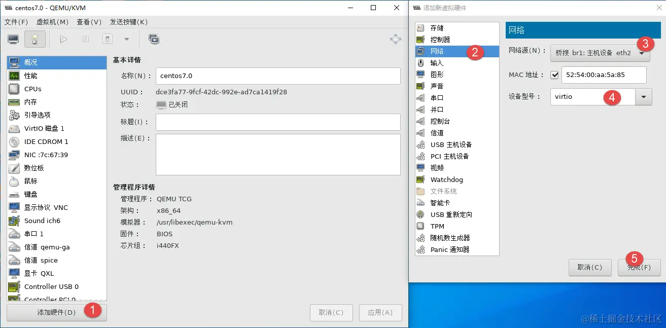
Task: Select 引导选项 in hardware list
Action: pos(57,115)
